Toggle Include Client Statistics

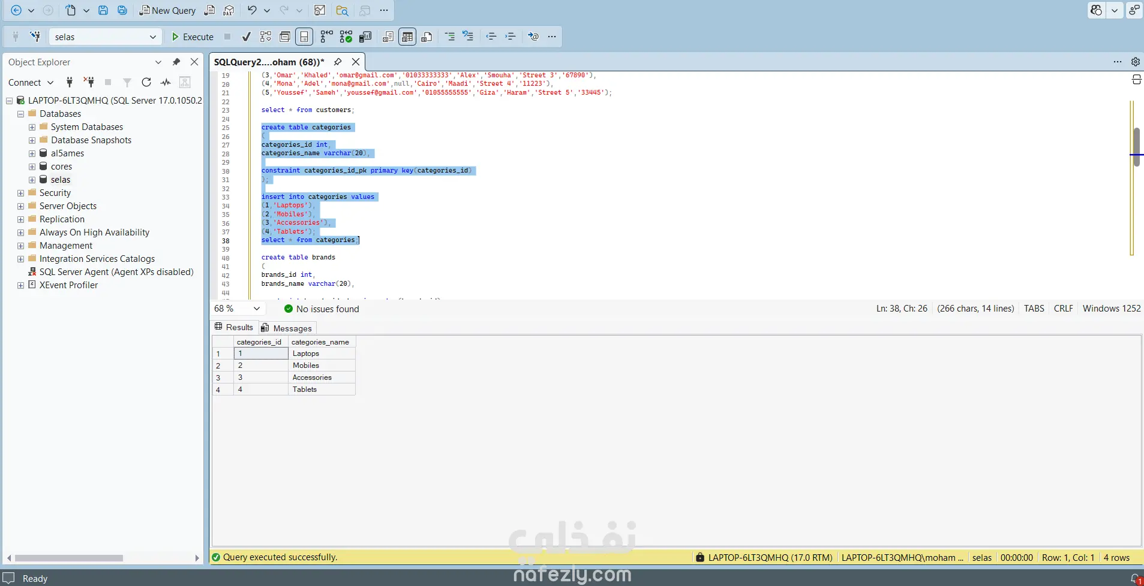pyautogui.click(x=365, y=37)
